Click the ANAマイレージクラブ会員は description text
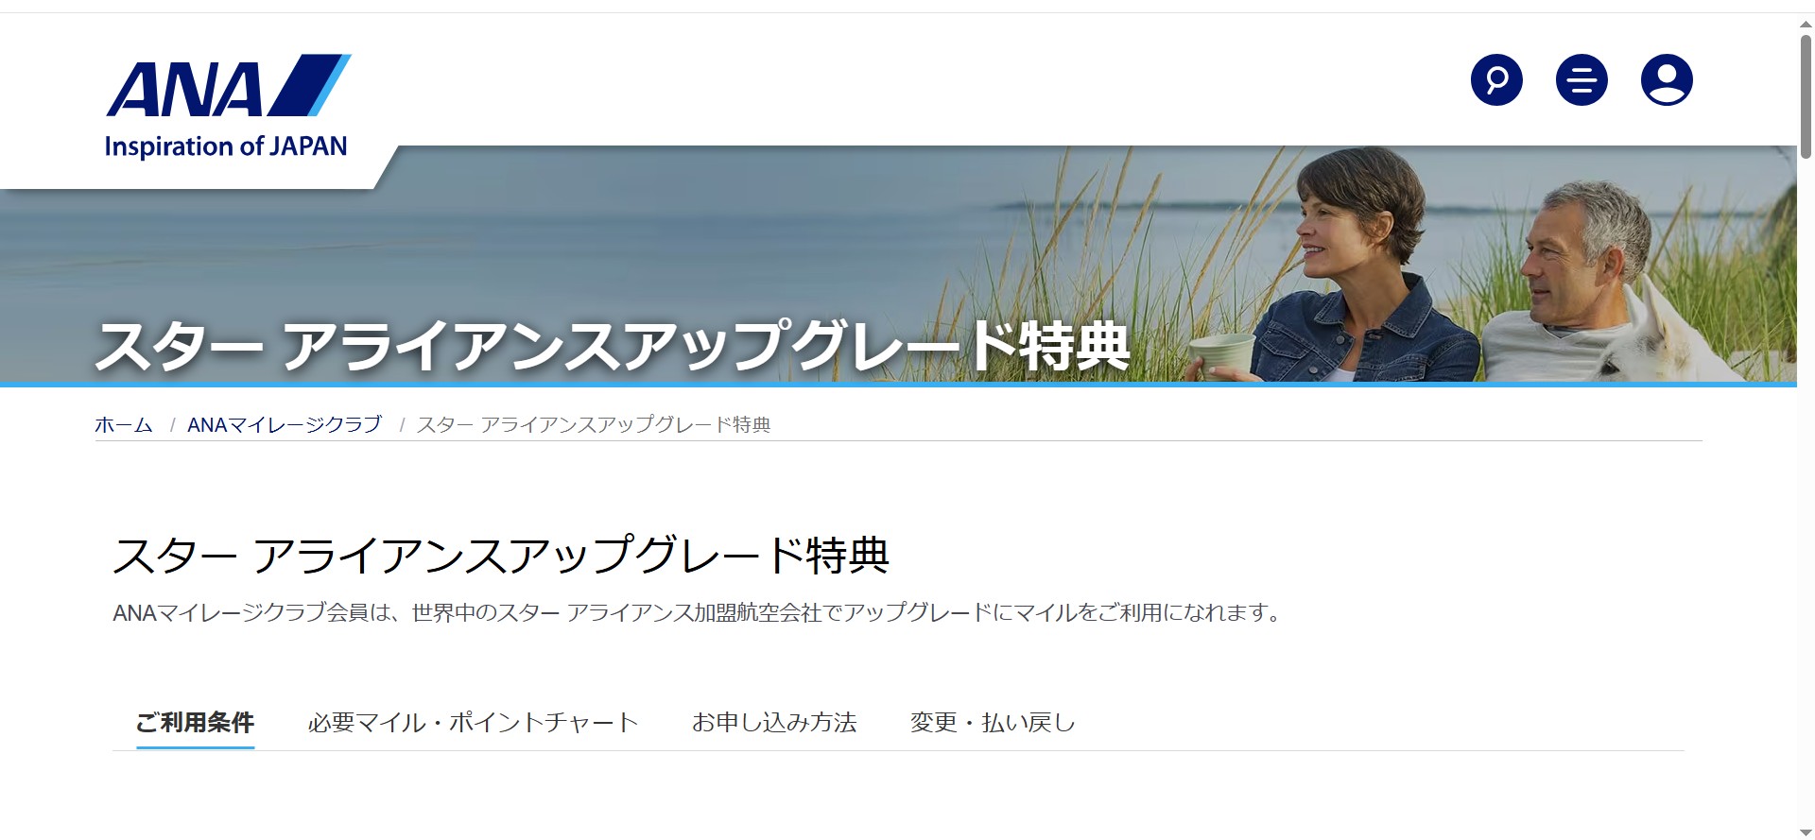The width and height of the screenshot is (1815, 840). (x=698, y=613)
